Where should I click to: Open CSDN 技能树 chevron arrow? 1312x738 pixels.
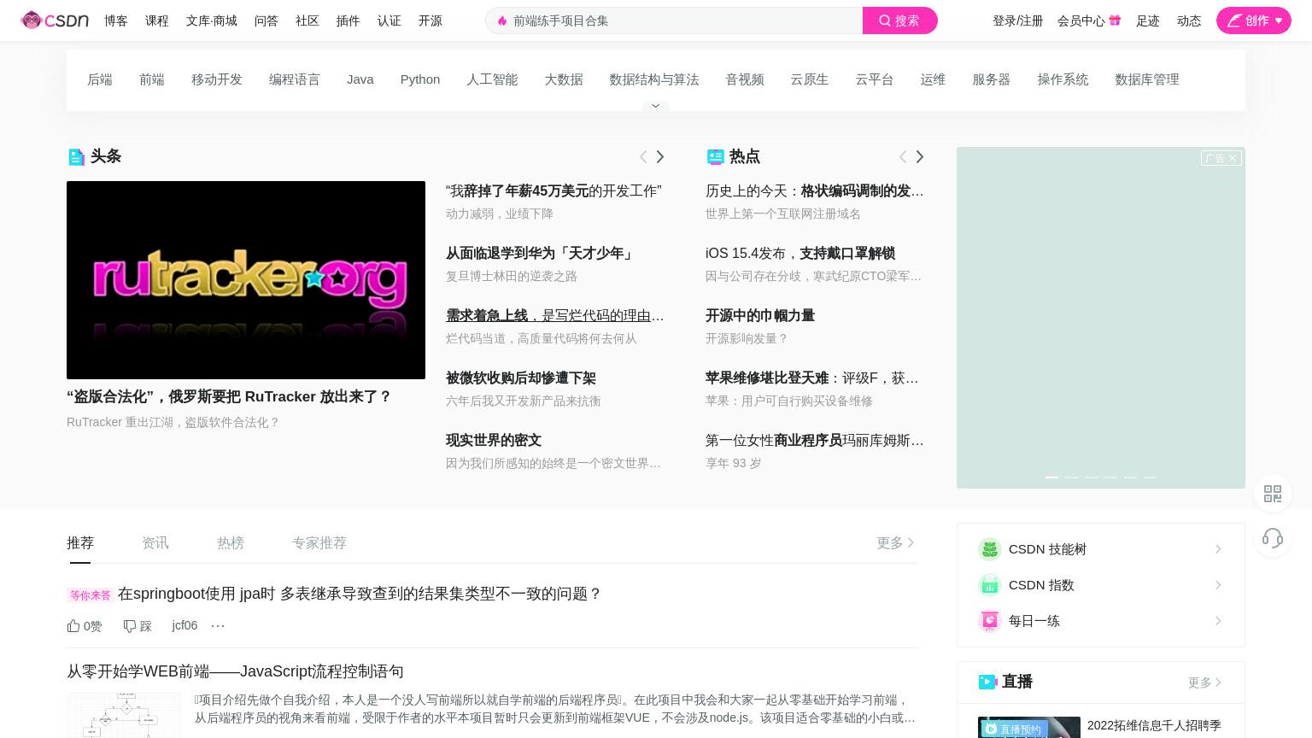1218,549
